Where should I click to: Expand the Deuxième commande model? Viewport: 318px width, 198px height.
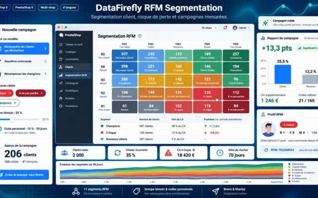point(45,61)
